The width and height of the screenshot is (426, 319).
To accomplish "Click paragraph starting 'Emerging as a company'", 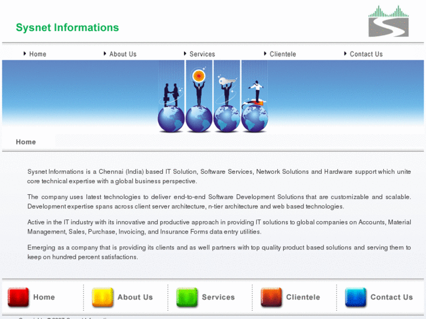I will pyautogui.click(x=219, y=252).
